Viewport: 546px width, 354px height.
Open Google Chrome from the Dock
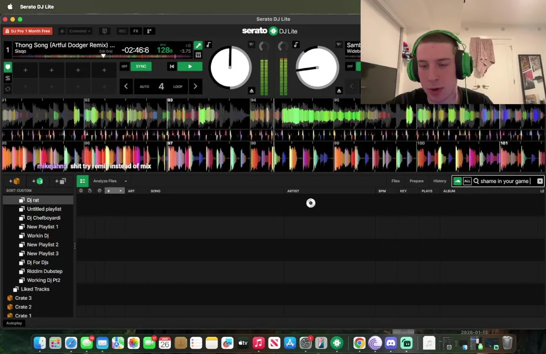(359, 343)
